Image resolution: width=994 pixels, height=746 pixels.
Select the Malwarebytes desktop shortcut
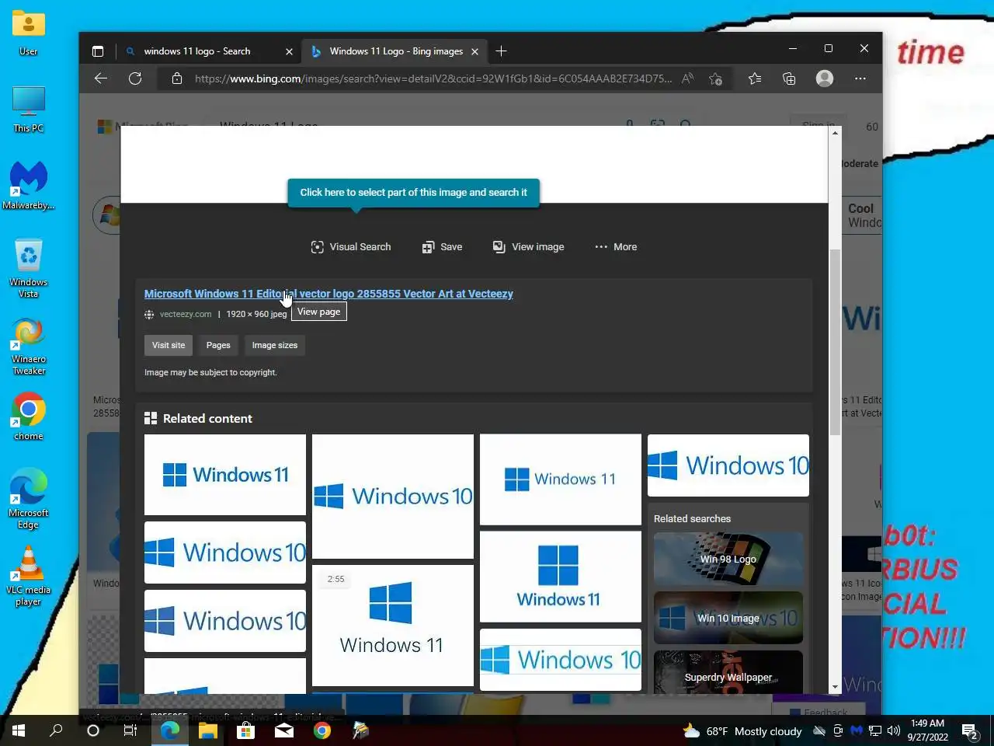point(29,186)
